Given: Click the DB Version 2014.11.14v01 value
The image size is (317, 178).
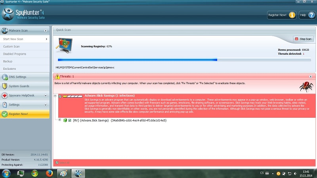Looking at the screenshot, I should tap(39, 155).
